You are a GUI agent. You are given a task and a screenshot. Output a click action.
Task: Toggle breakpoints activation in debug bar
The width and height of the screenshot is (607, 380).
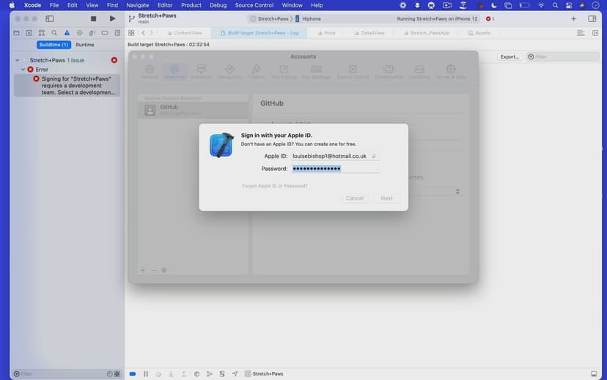pos(133,374)
